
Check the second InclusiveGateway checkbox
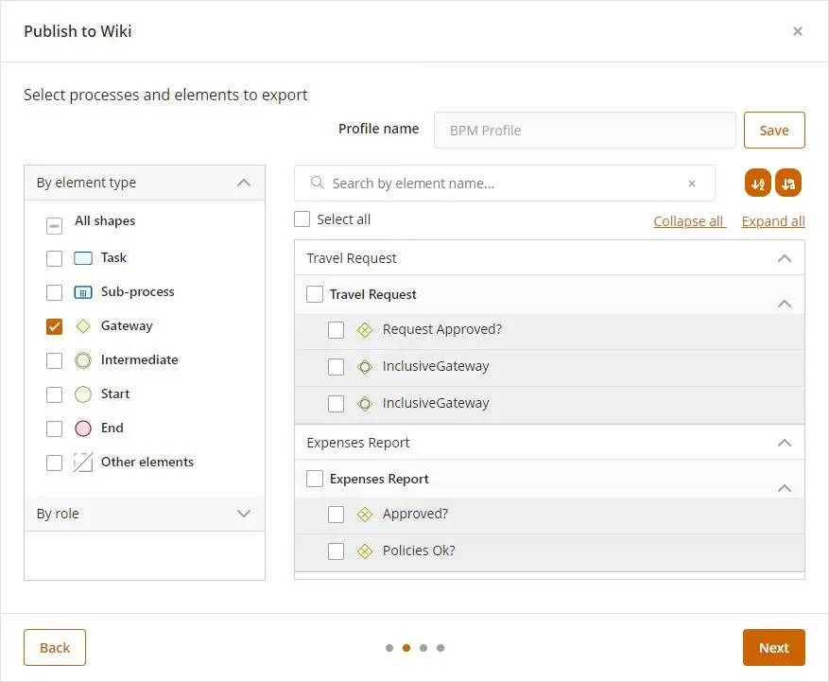point(336,404)
